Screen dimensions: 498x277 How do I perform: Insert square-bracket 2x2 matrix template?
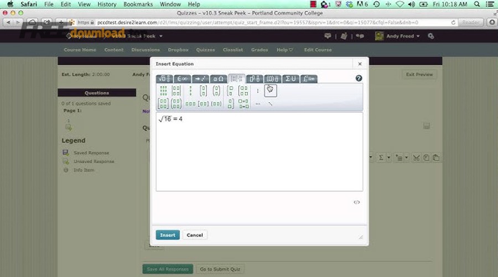163,103
